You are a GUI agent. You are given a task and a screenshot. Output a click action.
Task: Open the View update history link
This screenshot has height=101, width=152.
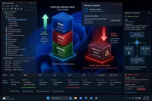tap(130, 93)
